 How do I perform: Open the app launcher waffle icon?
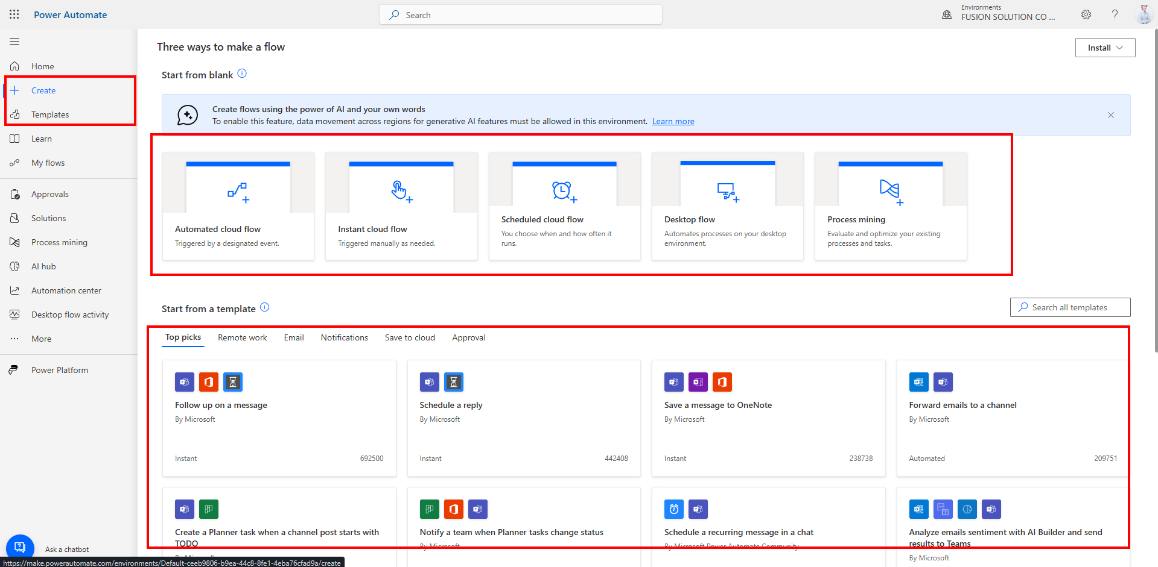[x=14, y=14]
